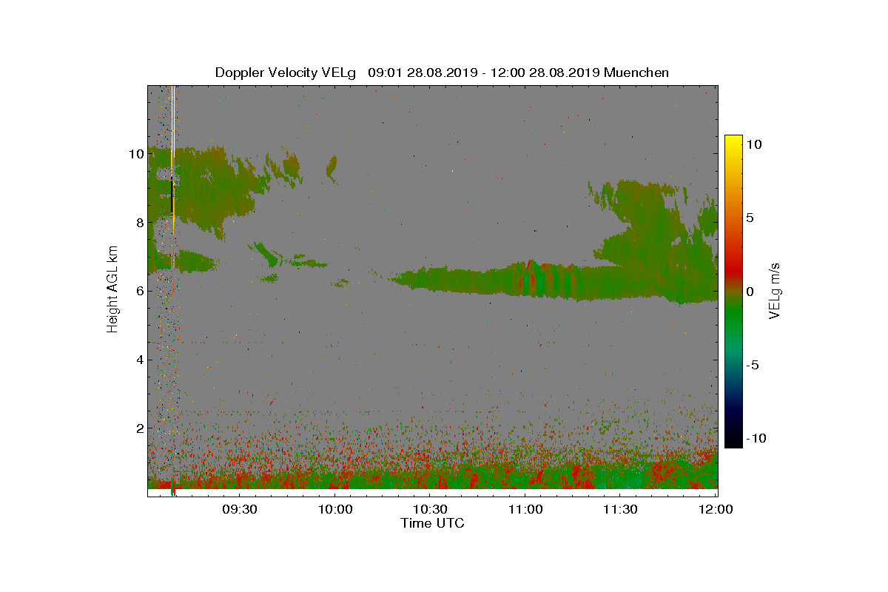Screen dimensions: 888x592
Task: Click the '10:00' time tick label
Action: (335, 510)
